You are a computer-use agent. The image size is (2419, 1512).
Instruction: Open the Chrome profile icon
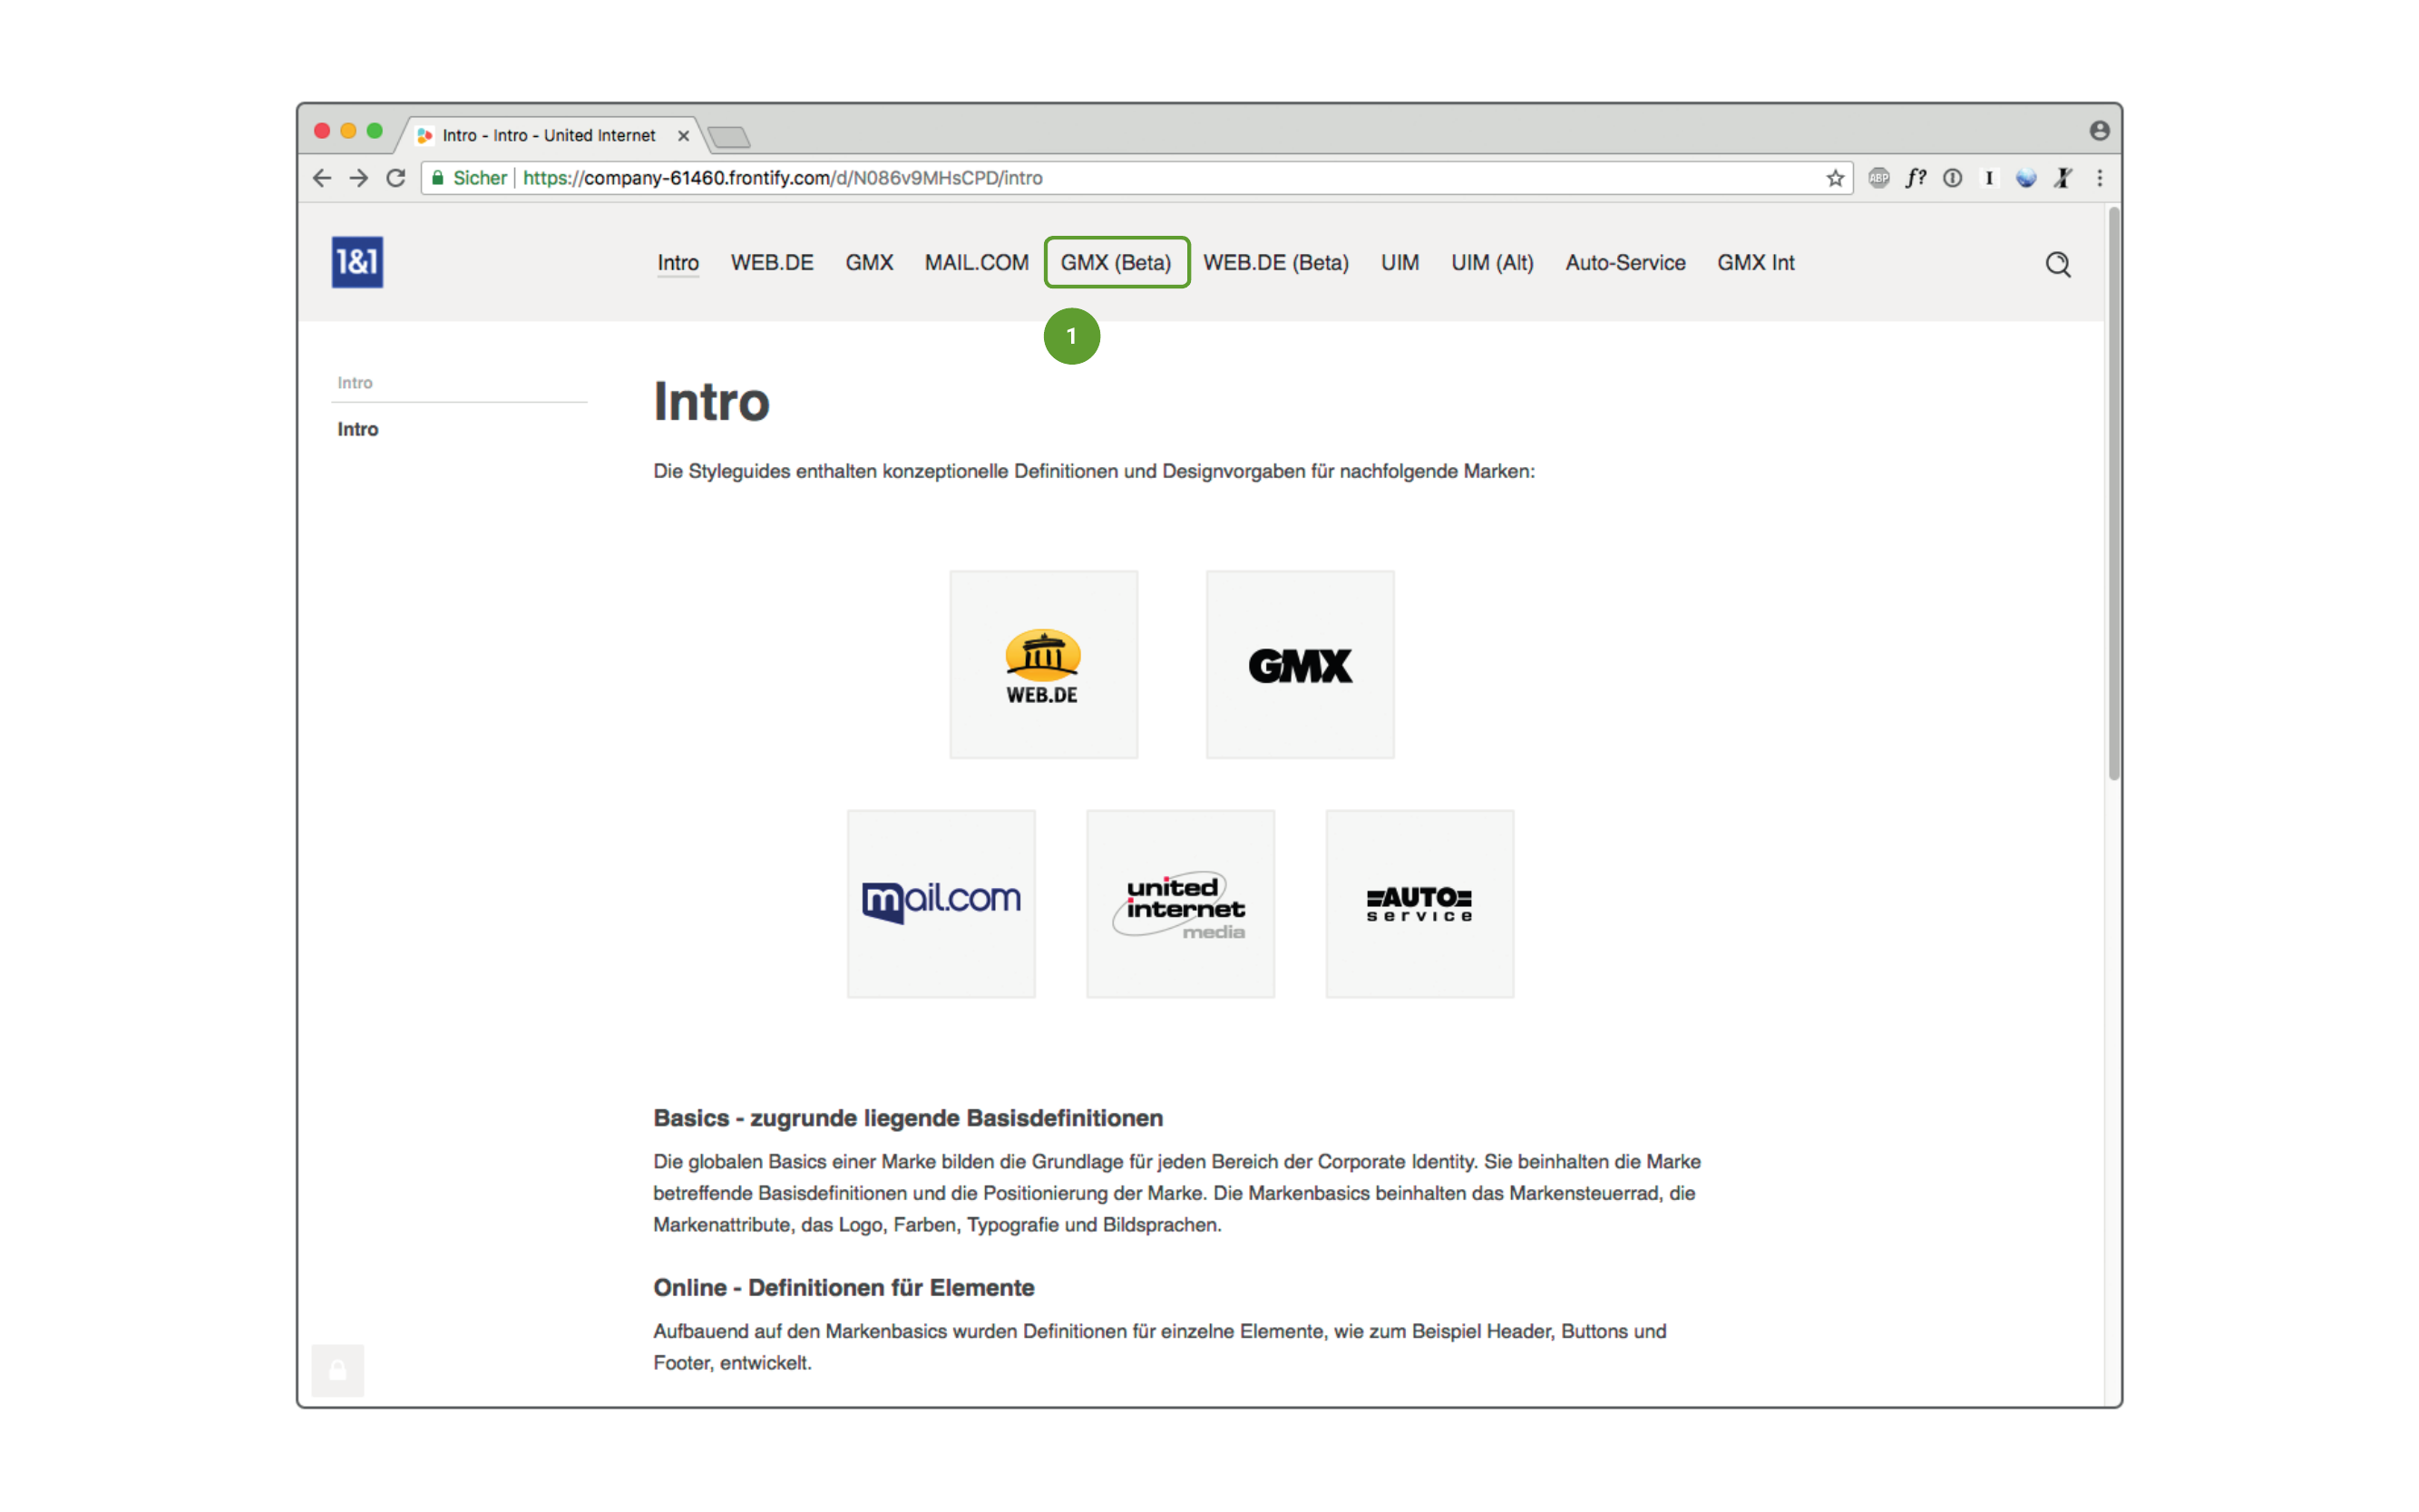[2099, 130]
